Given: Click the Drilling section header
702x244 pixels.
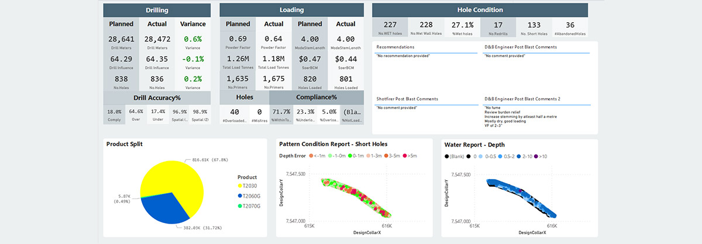Looking at the screenshot, I should (157, 11).
